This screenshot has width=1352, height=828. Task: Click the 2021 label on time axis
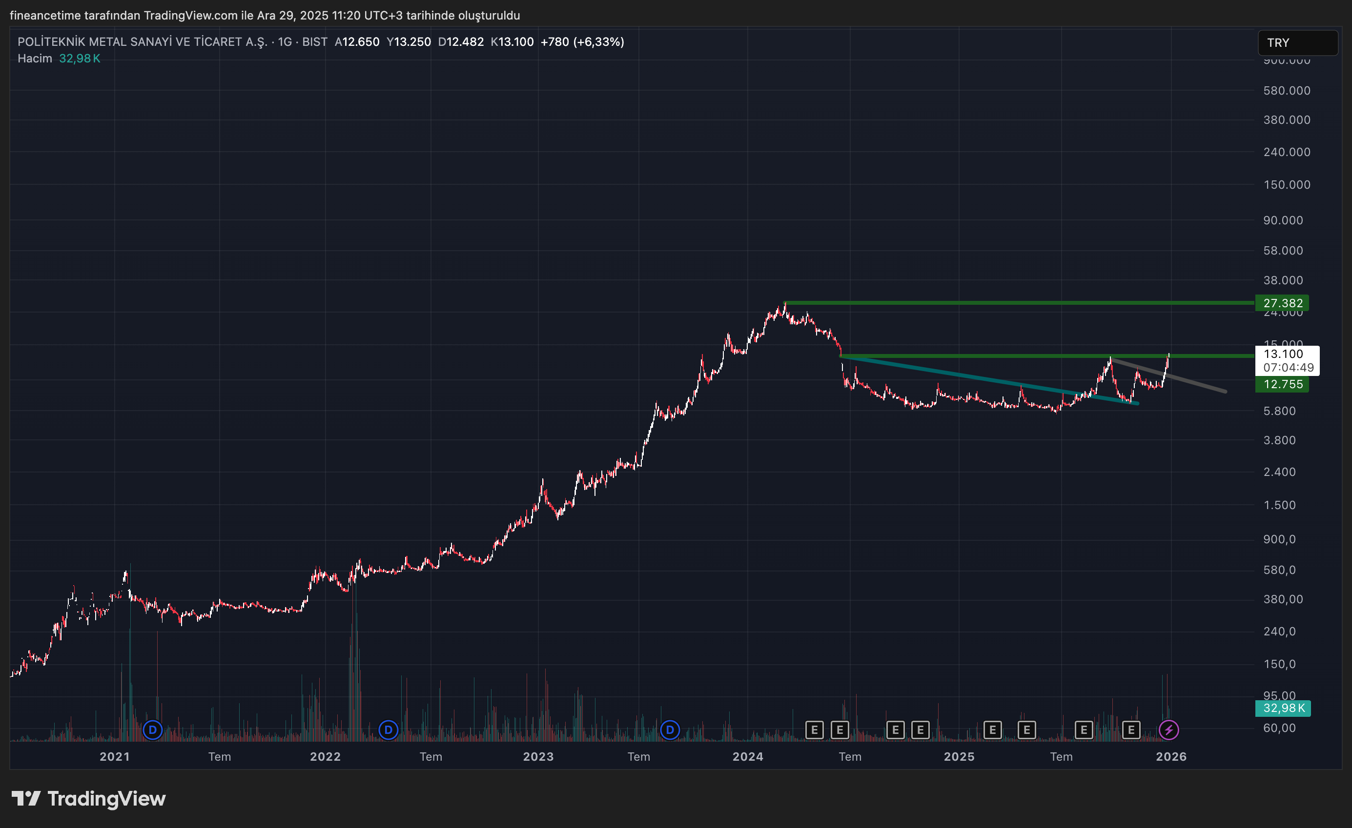coord(115,757)
